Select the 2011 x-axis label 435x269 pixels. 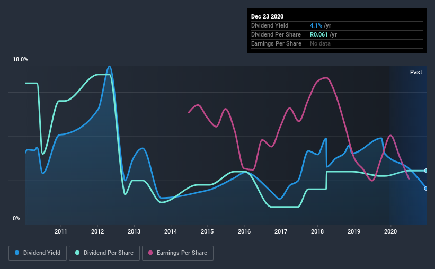click(61, 231)
